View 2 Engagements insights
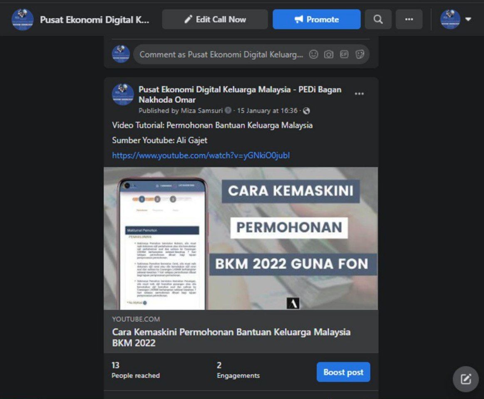484x399 pixels. pos(238,370)
